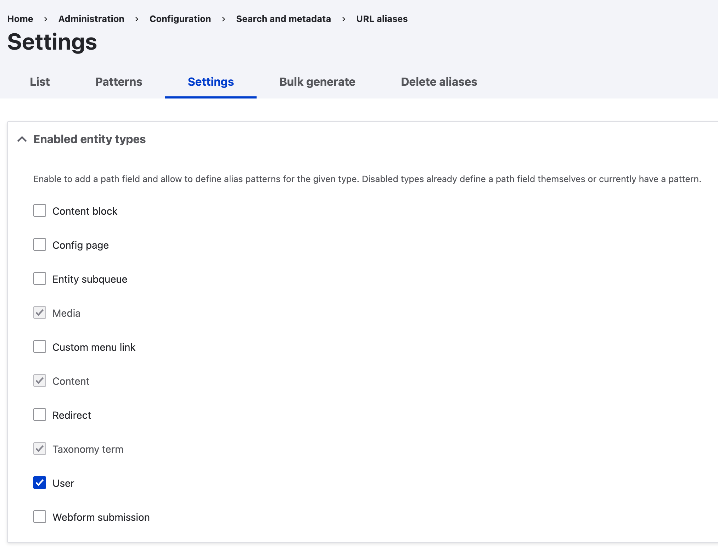Click the Webform submission label text

point(101,517)
